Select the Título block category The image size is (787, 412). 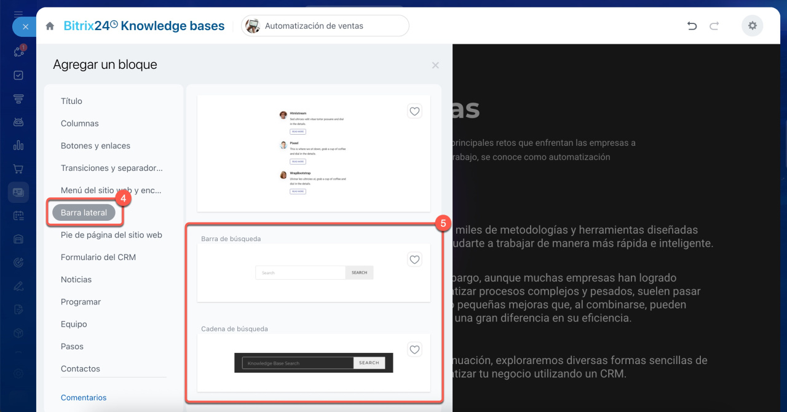coord(71,101)
